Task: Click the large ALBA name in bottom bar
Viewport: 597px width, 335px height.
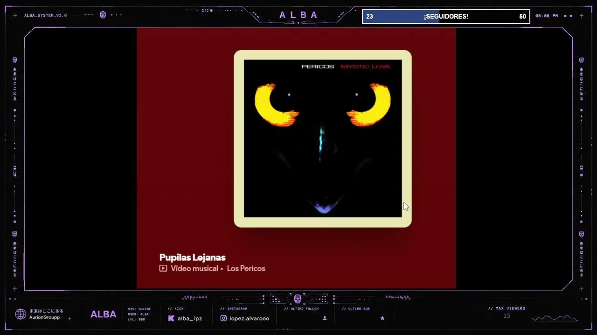Action: tap(103, 315)
